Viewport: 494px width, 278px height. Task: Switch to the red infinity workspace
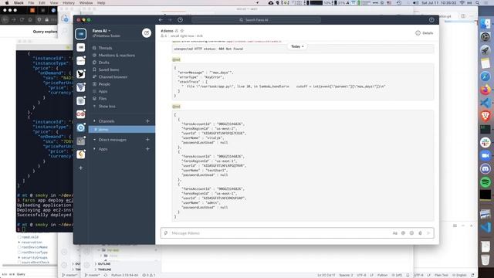[x=80, y=114]
